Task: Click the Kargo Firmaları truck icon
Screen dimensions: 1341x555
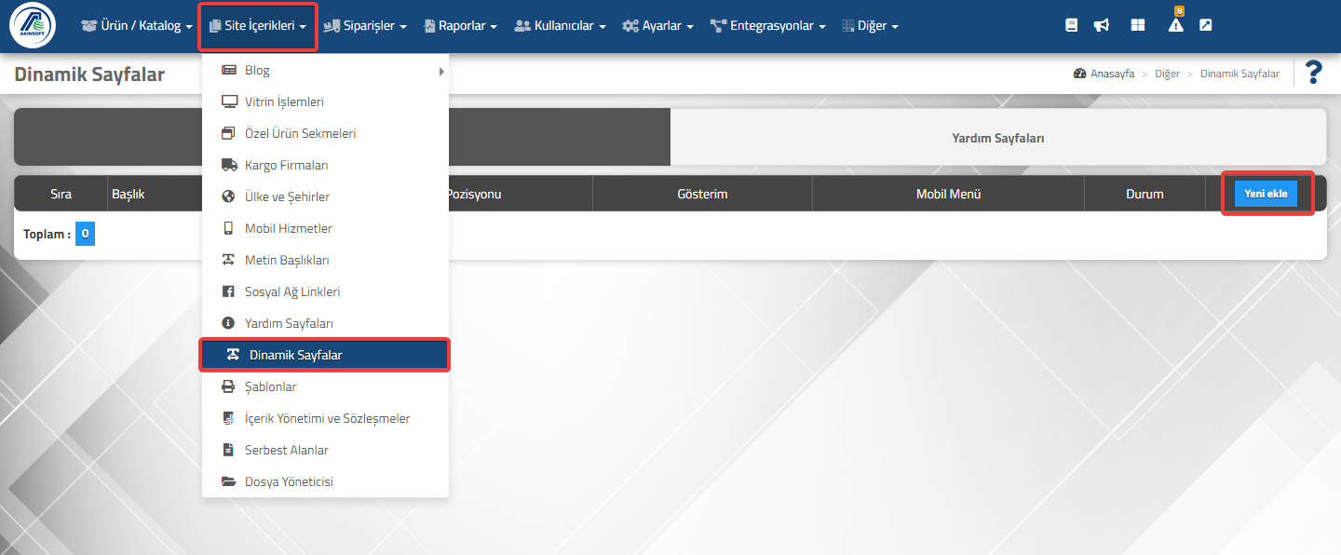Action: pos(229,165)
